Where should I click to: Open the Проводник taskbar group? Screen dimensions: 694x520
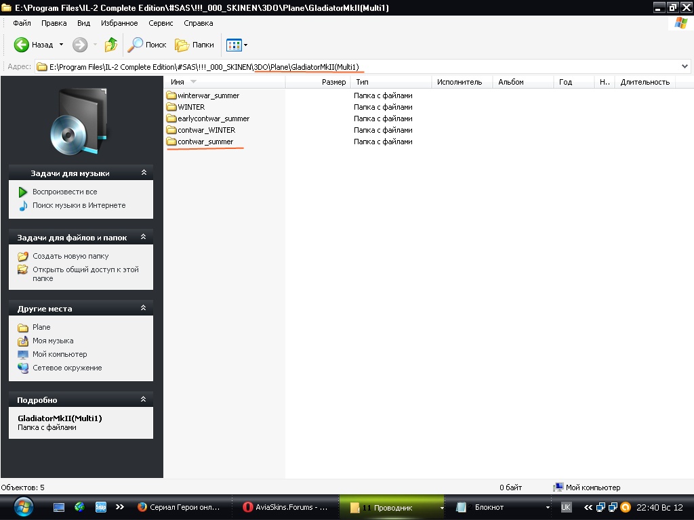392,507
